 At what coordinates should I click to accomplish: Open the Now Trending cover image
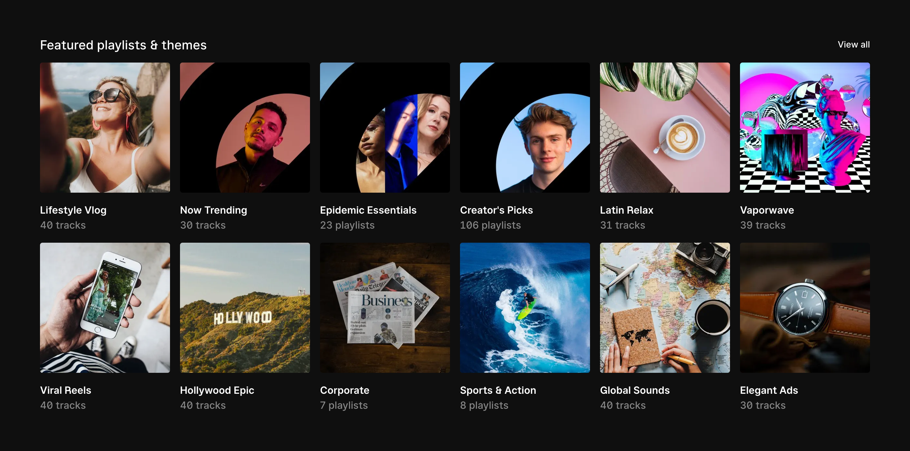(244, 127)
